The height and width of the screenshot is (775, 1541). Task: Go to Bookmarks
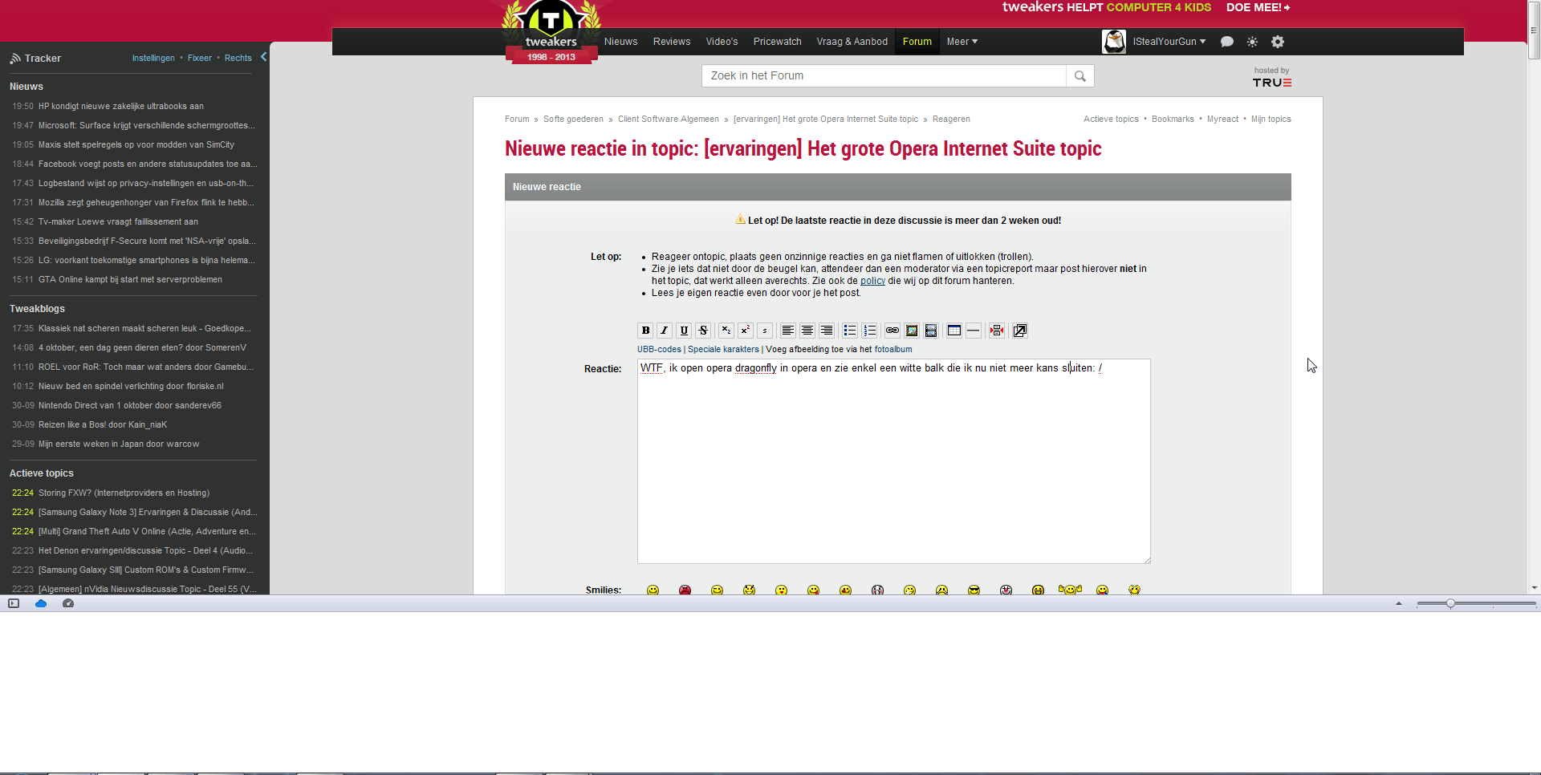1173,119
